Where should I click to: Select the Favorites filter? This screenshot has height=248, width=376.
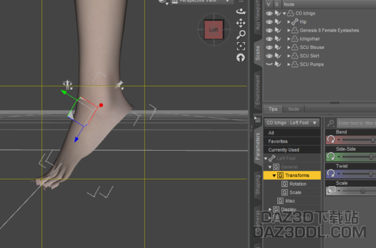[x=292, y=141]
